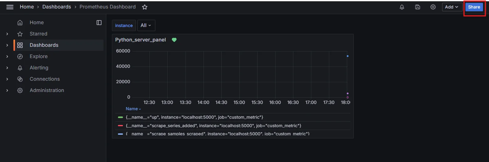Screen dimensions: 489x162
Task: Click the Explore compass icon in the sidebar
Action: pos(20,57)
